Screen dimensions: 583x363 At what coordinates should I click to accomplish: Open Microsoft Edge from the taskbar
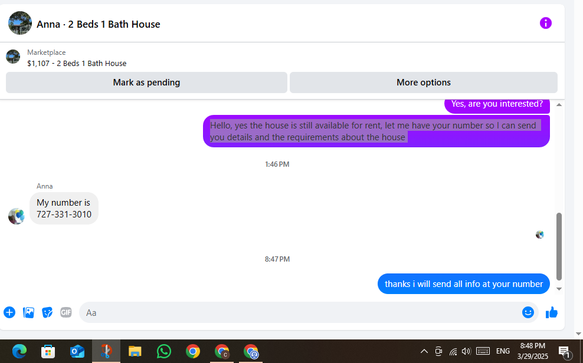click(x=19, y=351)
